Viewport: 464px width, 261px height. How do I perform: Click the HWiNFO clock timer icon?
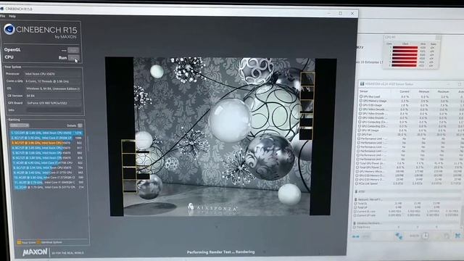pos(426,236)
